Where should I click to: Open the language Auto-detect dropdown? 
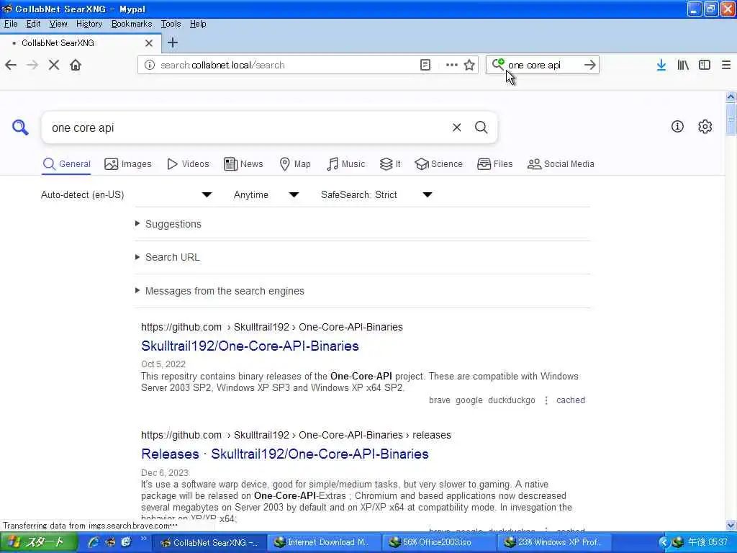click(126, 194)
